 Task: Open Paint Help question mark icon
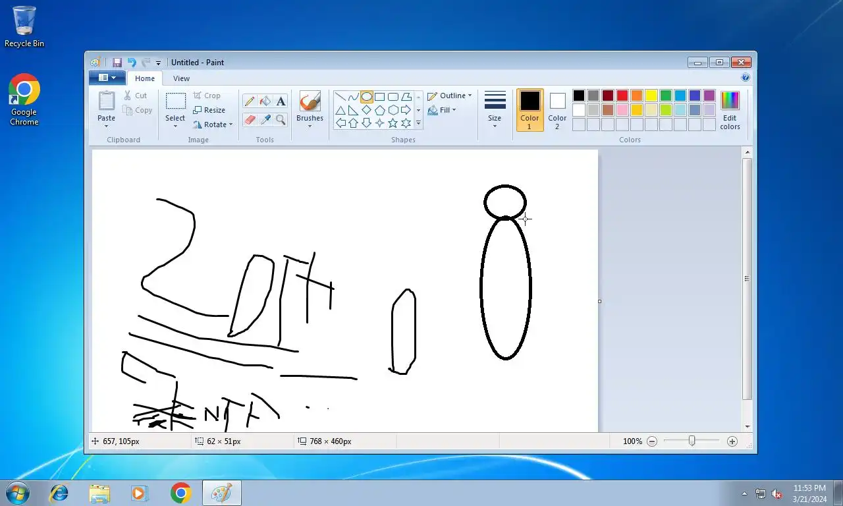click(746, 78)
